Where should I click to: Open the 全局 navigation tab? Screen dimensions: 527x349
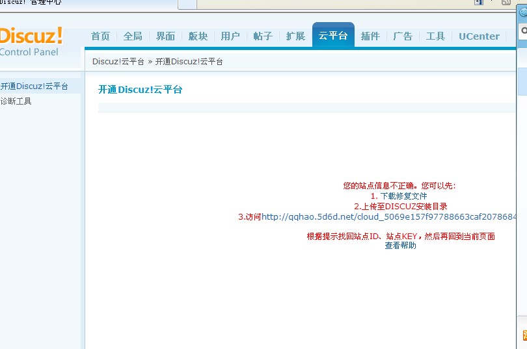133,36
